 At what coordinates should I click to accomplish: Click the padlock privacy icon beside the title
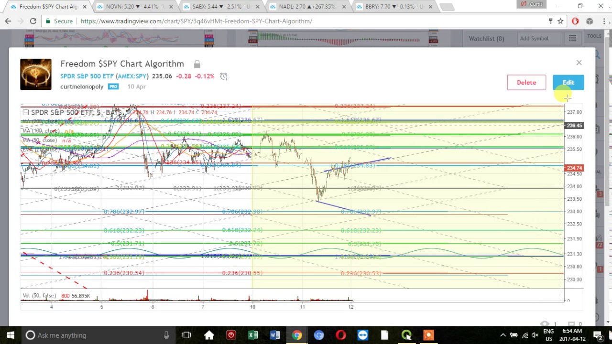(197, 64)
